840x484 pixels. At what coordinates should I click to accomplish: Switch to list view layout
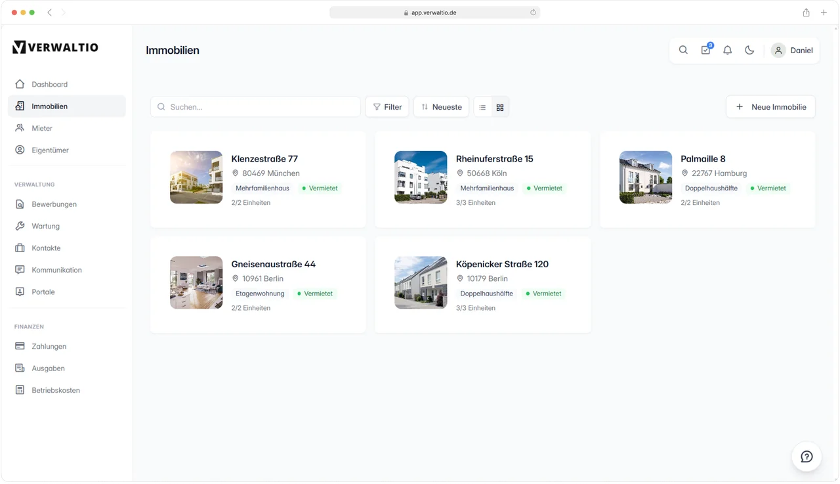tap(482, 107)
